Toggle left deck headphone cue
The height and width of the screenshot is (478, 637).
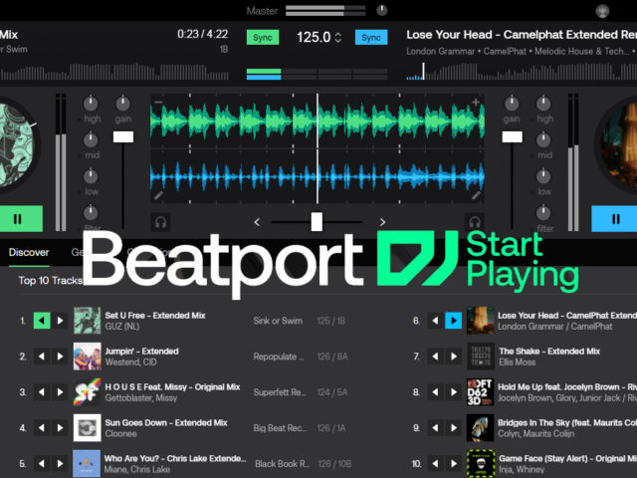click(160, 222)
